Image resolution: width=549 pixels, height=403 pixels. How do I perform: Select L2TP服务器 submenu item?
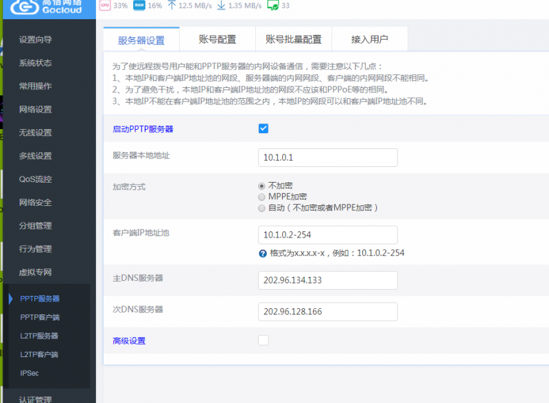click(39, 336)
